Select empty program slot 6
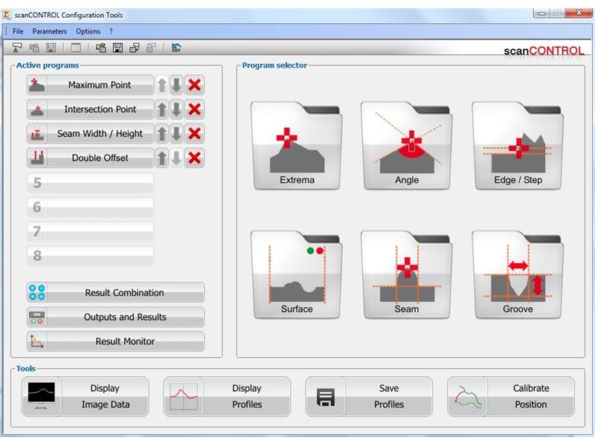This screenshot has height=446, width=595. [x=90, y=207]
